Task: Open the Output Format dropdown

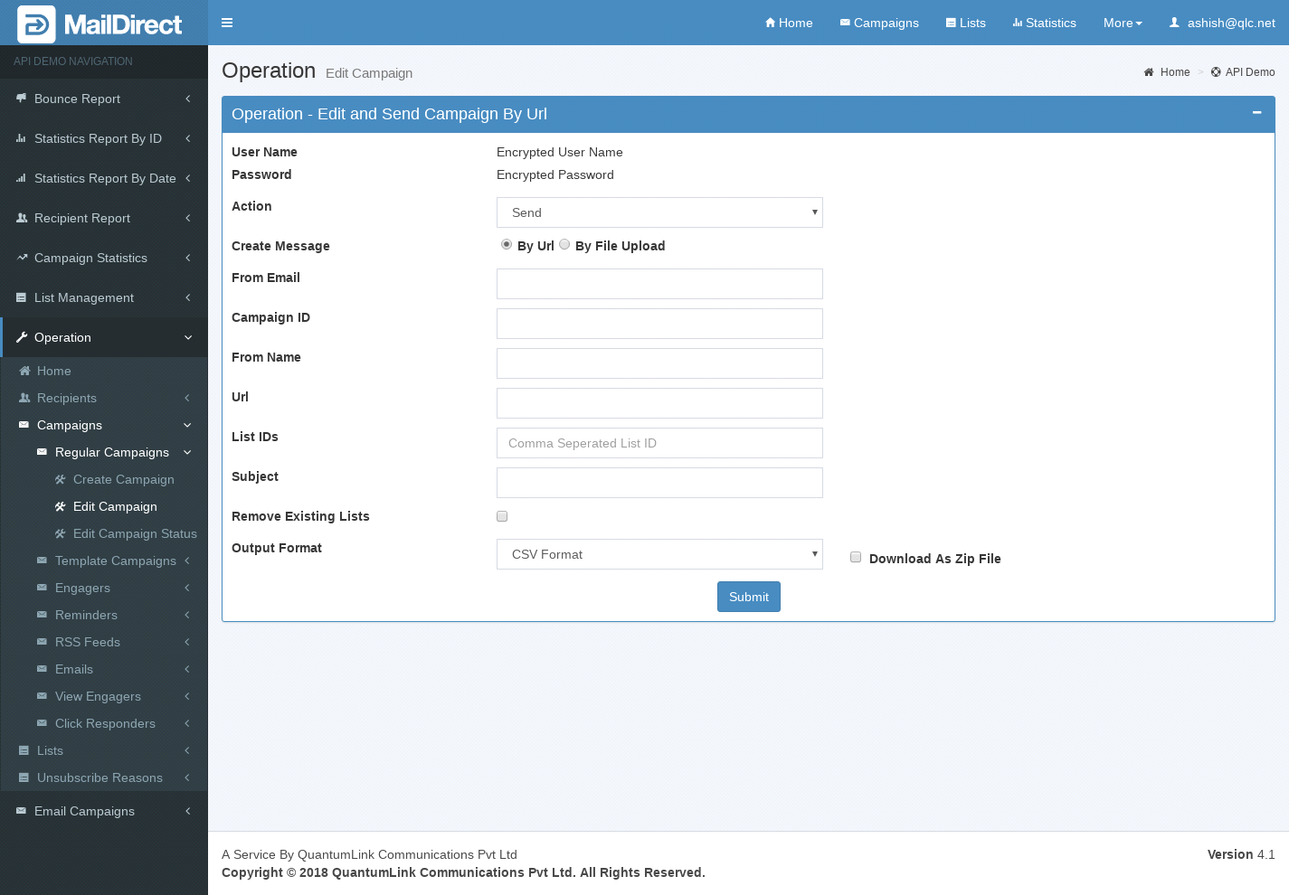Action: (x=659, y=554)
